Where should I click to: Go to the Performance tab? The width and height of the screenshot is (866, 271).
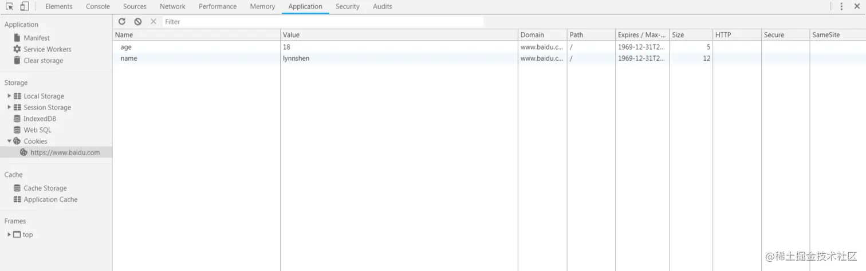click(218, 6)
